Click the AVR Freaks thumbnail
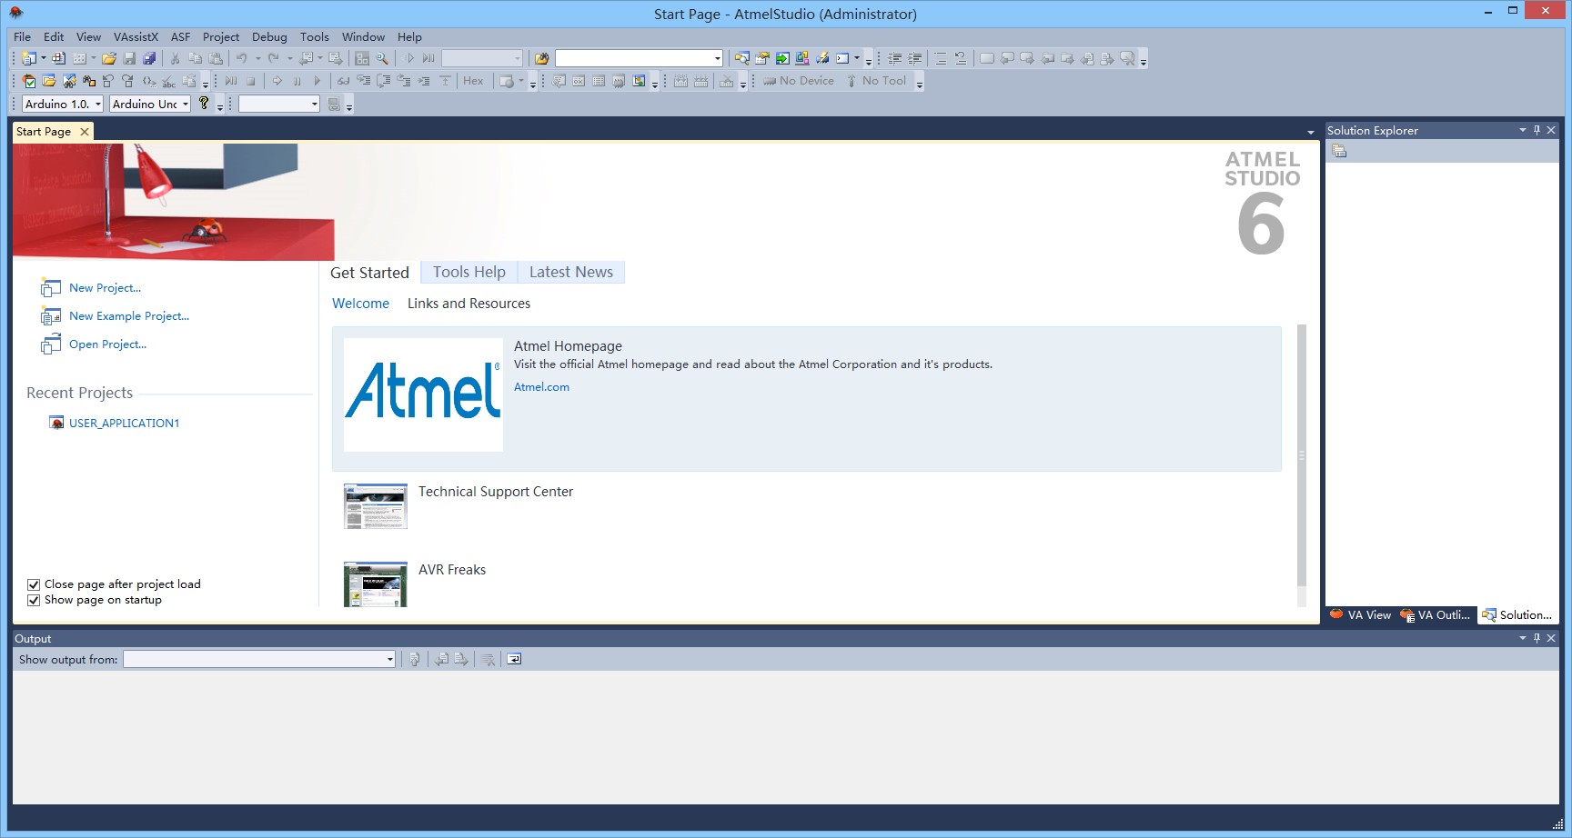Screen dimensions: 1572x838 click(x=375, y=584)
